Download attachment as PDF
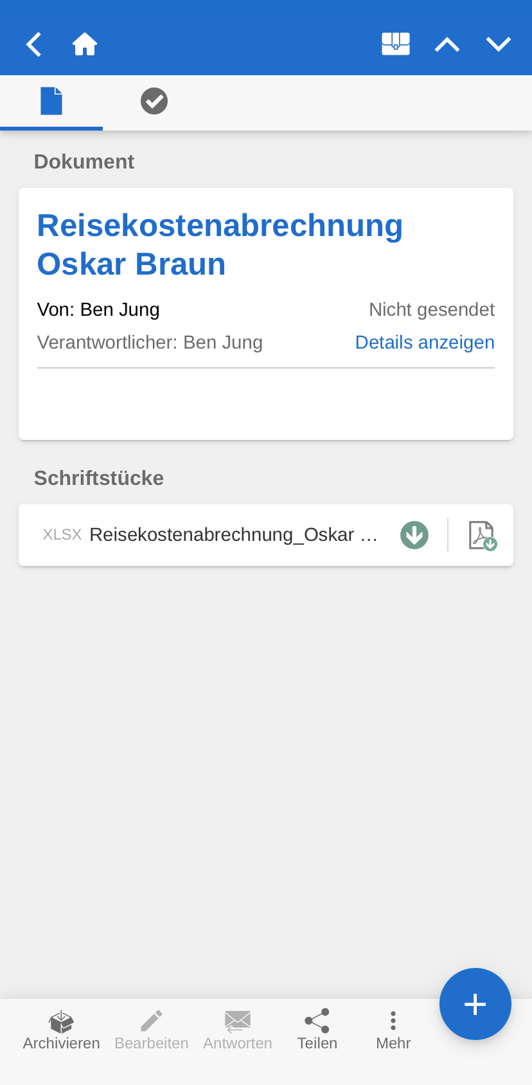This screenshot has width=532, height=1085. click(x=482, y=535)
